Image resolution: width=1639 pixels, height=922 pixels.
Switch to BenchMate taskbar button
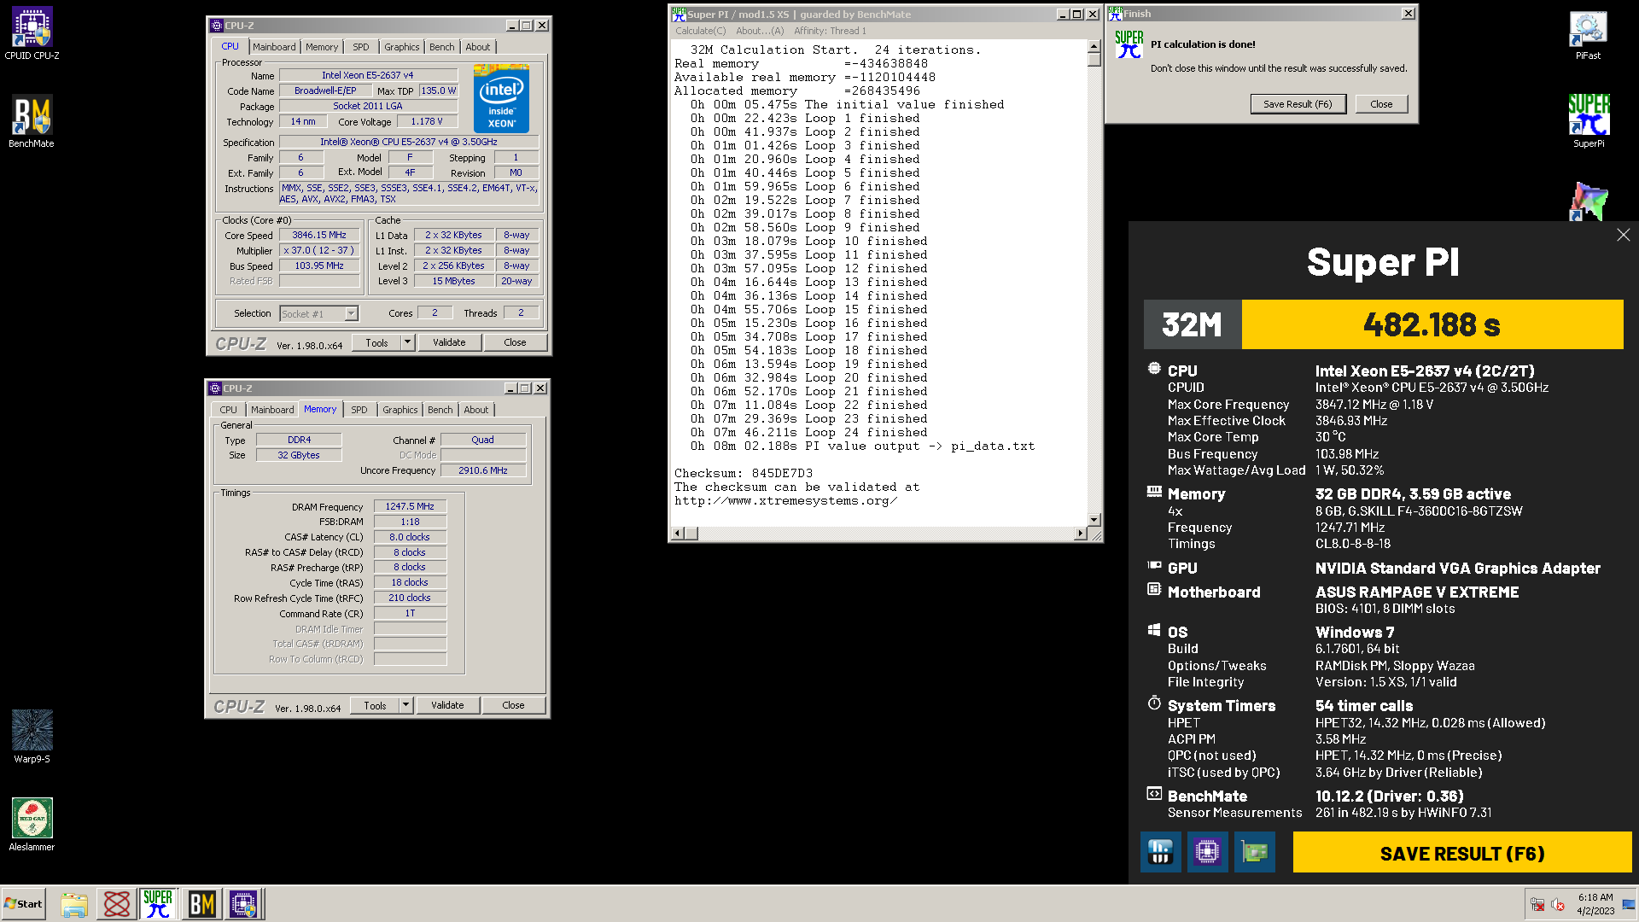coord(201,904)
